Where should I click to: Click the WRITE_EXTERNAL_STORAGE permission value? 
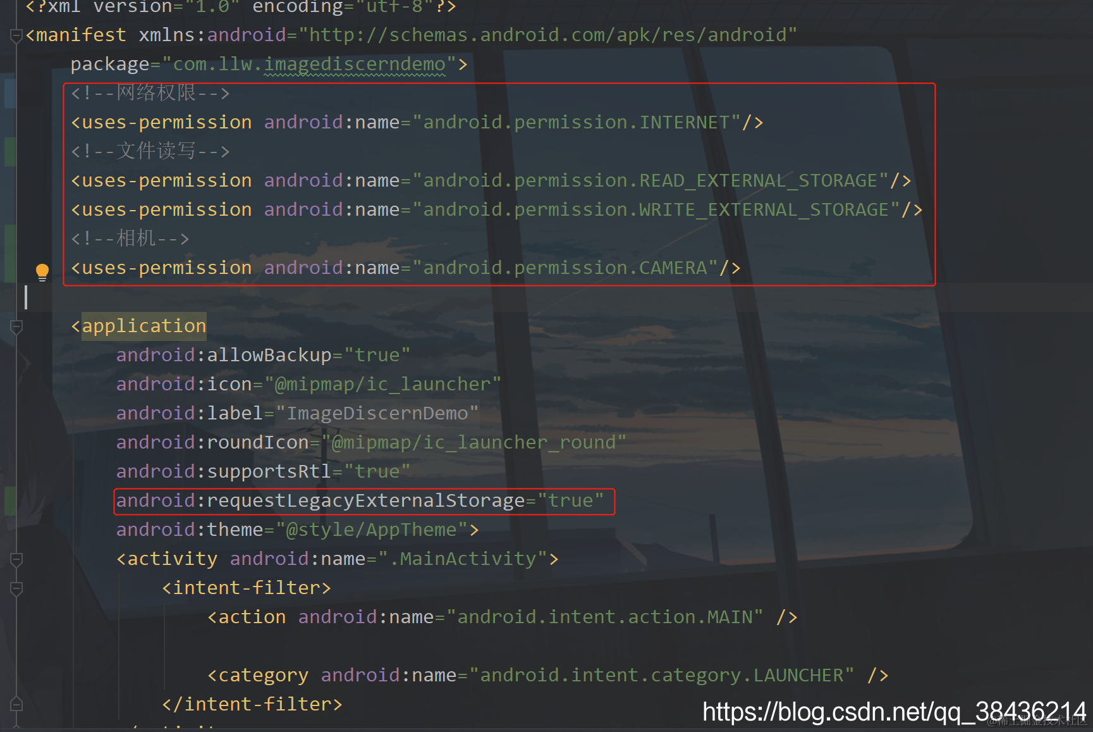[656, 209]
